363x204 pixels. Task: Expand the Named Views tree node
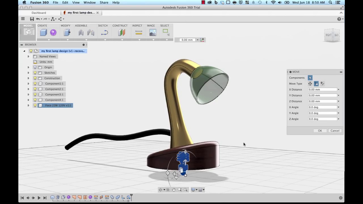(28, 56)
